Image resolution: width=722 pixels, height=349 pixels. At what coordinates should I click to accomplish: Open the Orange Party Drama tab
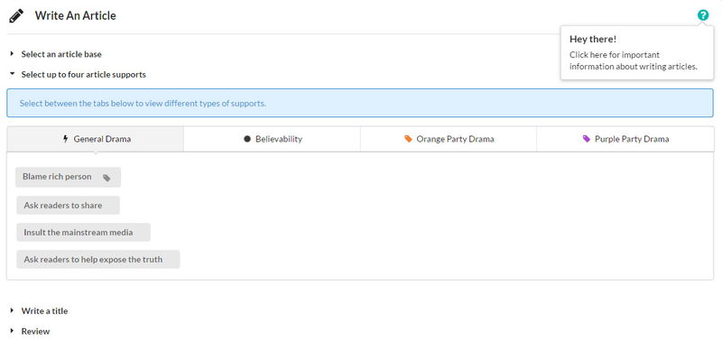pos(449,139)
